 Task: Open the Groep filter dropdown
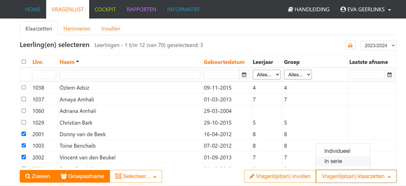coord(298,74)
